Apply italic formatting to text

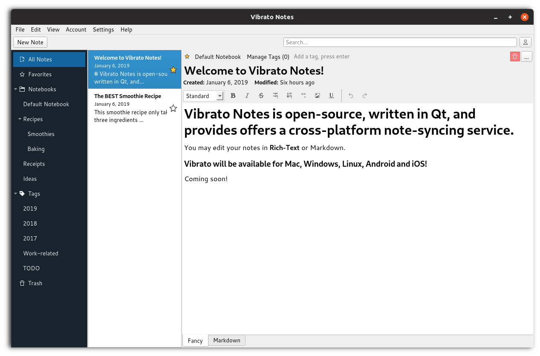pyautogui.click(x=247, y=96)
